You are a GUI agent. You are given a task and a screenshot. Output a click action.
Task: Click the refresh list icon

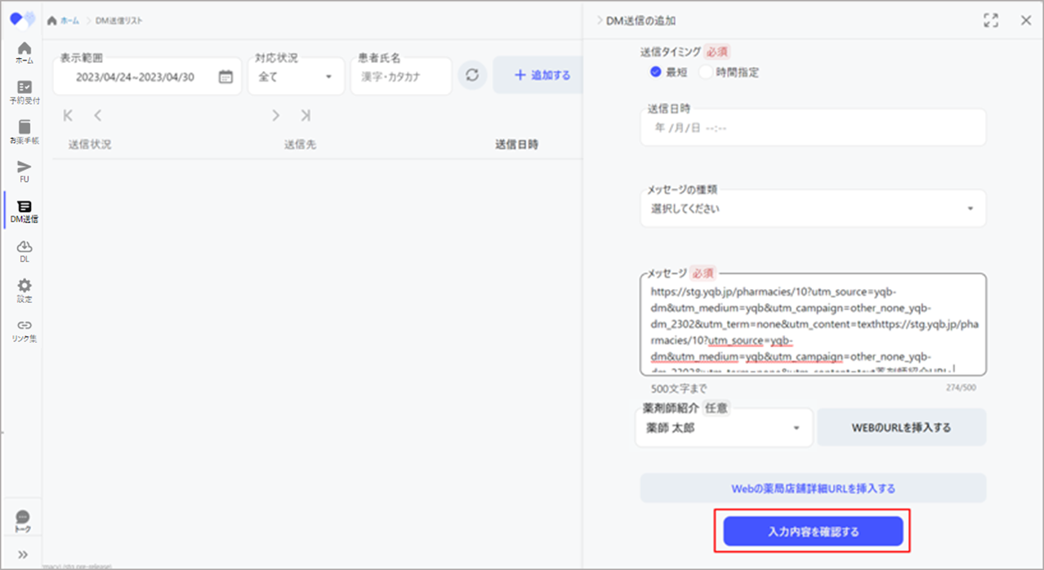(471, 75)
